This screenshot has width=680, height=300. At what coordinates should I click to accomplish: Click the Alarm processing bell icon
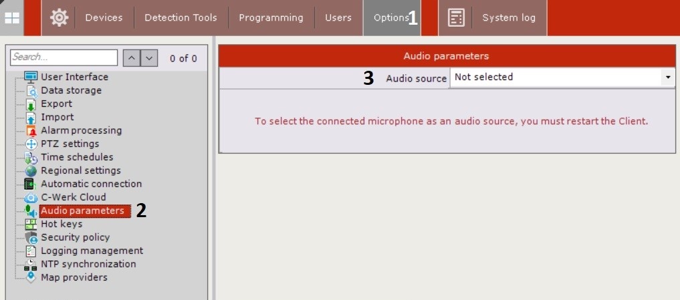(x=31, y=131)
